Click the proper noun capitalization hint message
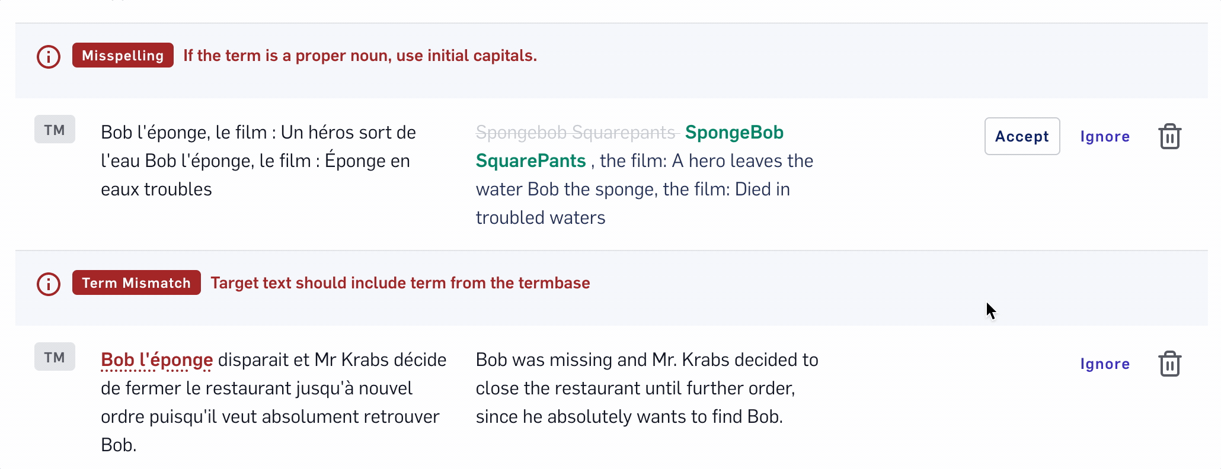This screenshot has width=1221, height=469. 360,56
